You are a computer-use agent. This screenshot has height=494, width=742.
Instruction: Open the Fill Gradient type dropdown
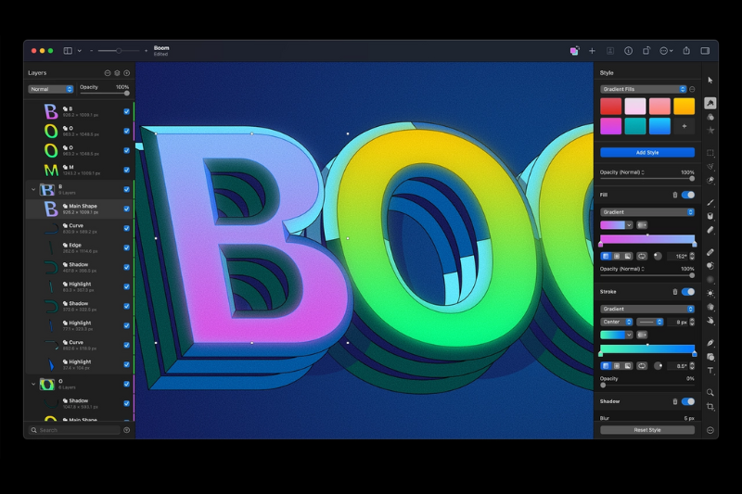point(646,212)
